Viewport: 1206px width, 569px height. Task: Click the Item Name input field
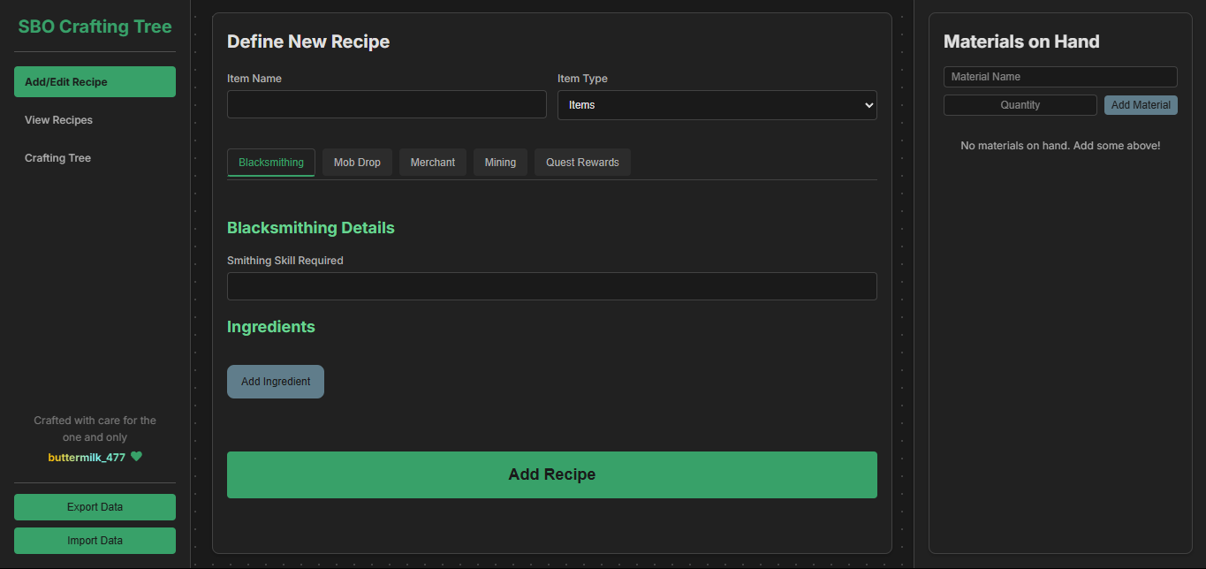pyautogui.click(x=387, y=105)
